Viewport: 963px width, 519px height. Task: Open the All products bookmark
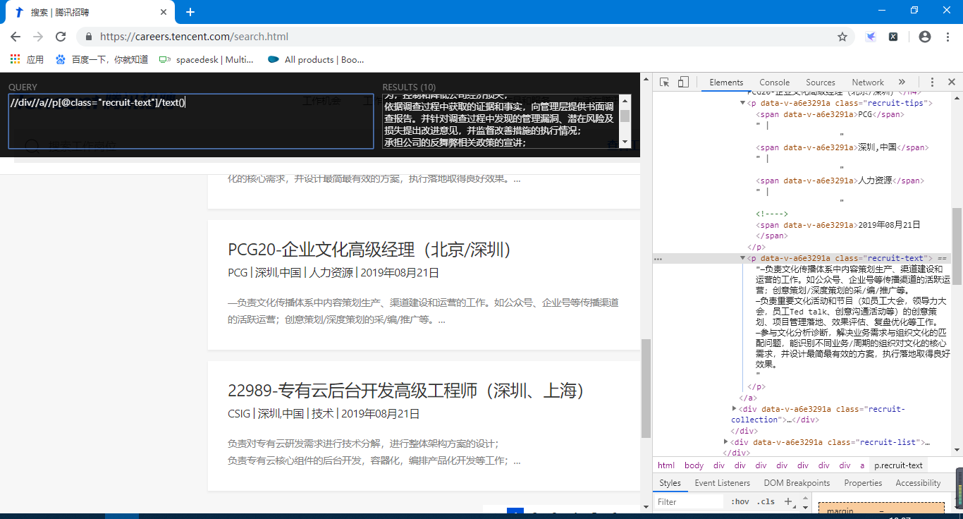coord(316,60)
